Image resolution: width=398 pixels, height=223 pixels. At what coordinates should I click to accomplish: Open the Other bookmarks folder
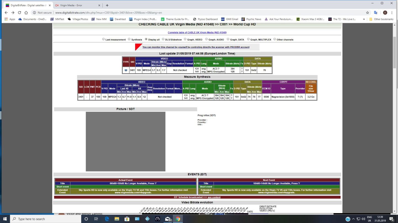click(x=381, y=19)
